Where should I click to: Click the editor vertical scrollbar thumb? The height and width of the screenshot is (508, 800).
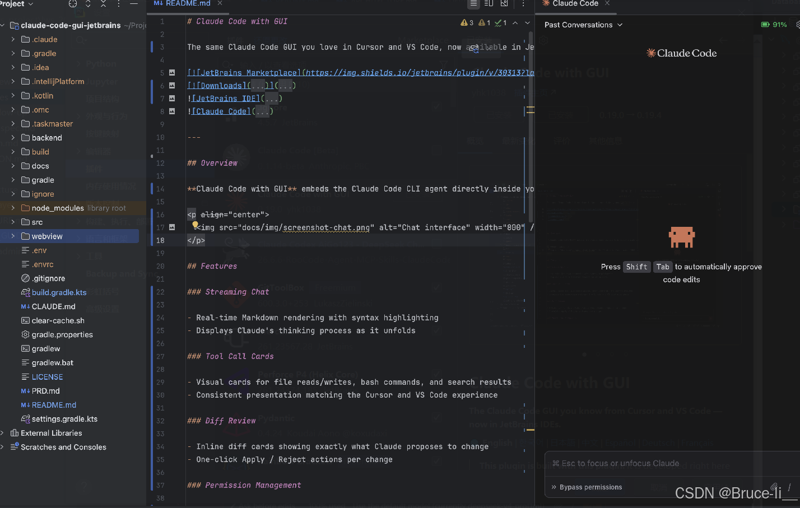531,126
